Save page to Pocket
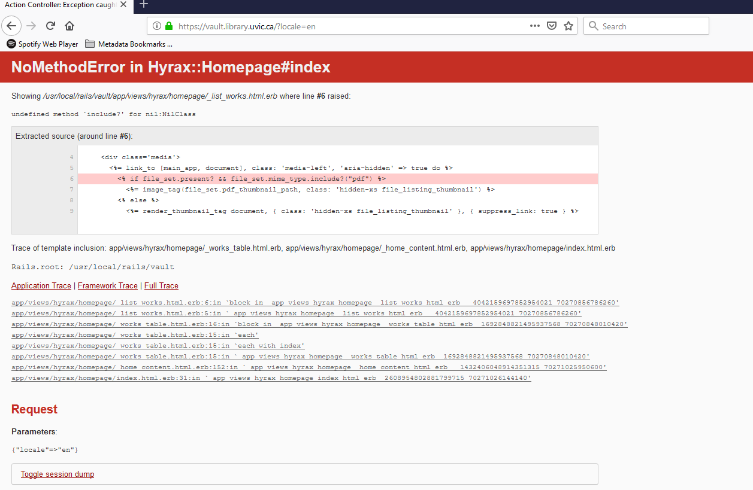This screenshot has width=753, height=490. [552, 26]
